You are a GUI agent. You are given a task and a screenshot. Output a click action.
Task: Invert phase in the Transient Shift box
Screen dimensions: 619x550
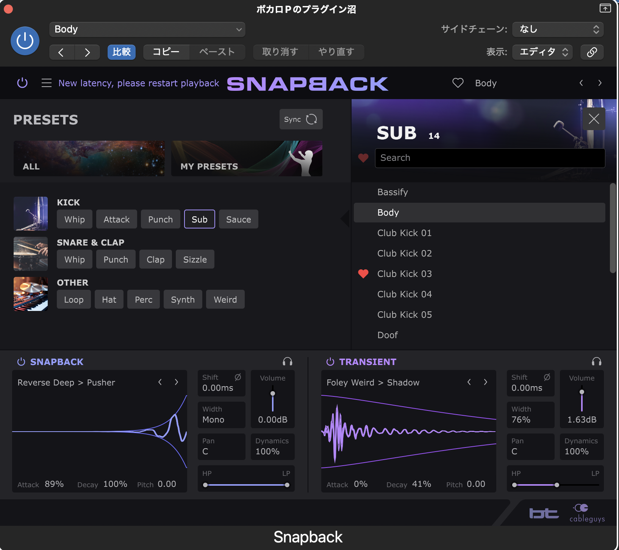(547, 377)
